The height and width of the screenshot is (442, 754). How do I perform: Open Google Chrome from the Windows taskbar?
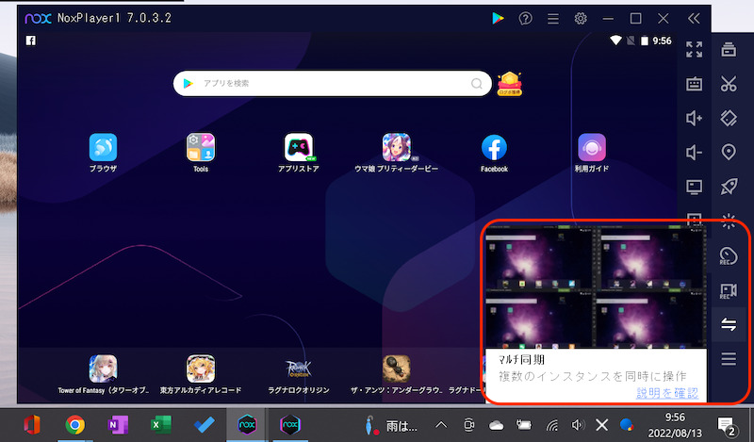(75, 424)
